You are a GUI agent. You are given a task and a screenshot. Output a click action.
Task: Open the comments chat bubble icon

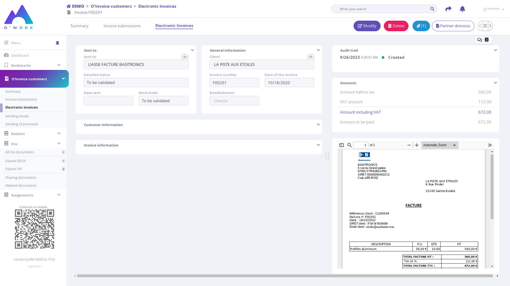pyautogui.click(x=479, y=40)
